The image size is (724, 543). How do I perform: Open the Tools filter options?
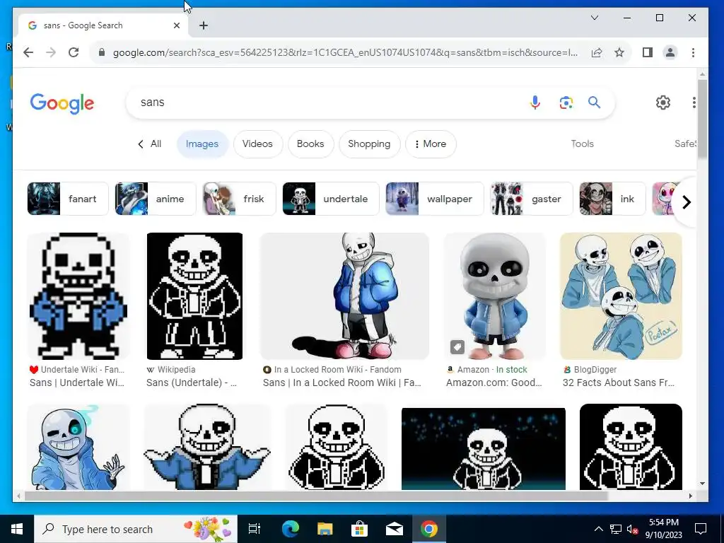point(582,144)
